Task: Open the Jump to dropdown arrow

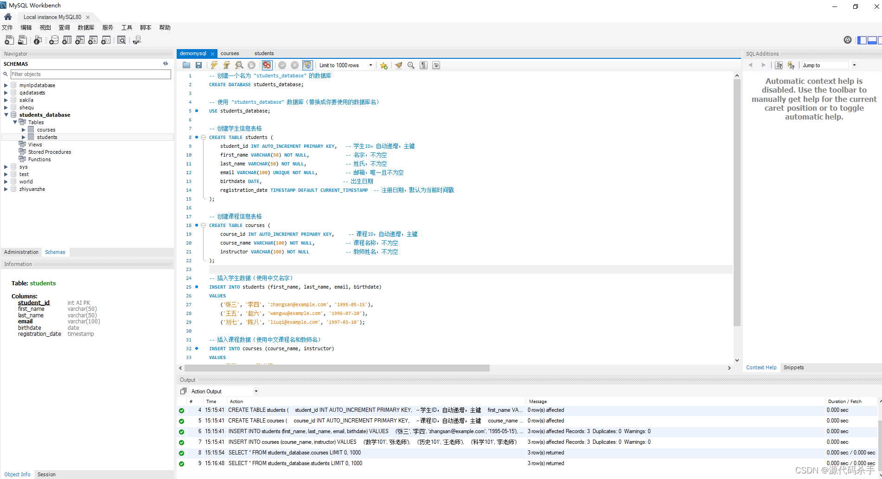Action: (x=854, y=65)
